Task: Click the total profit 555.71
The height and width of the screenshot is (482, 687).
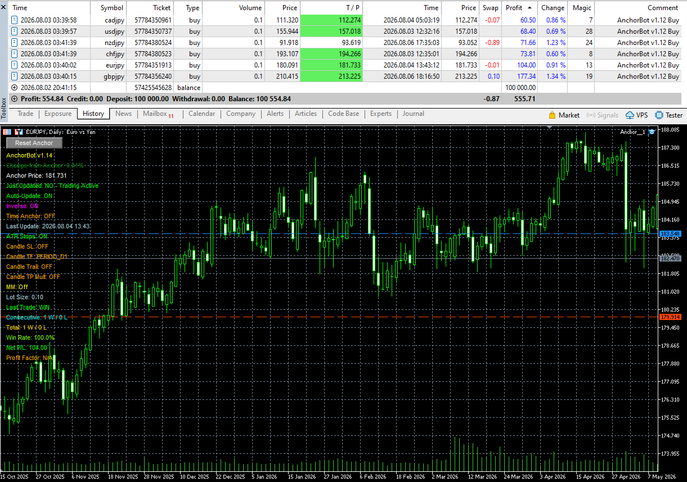Action: point(524,99)
